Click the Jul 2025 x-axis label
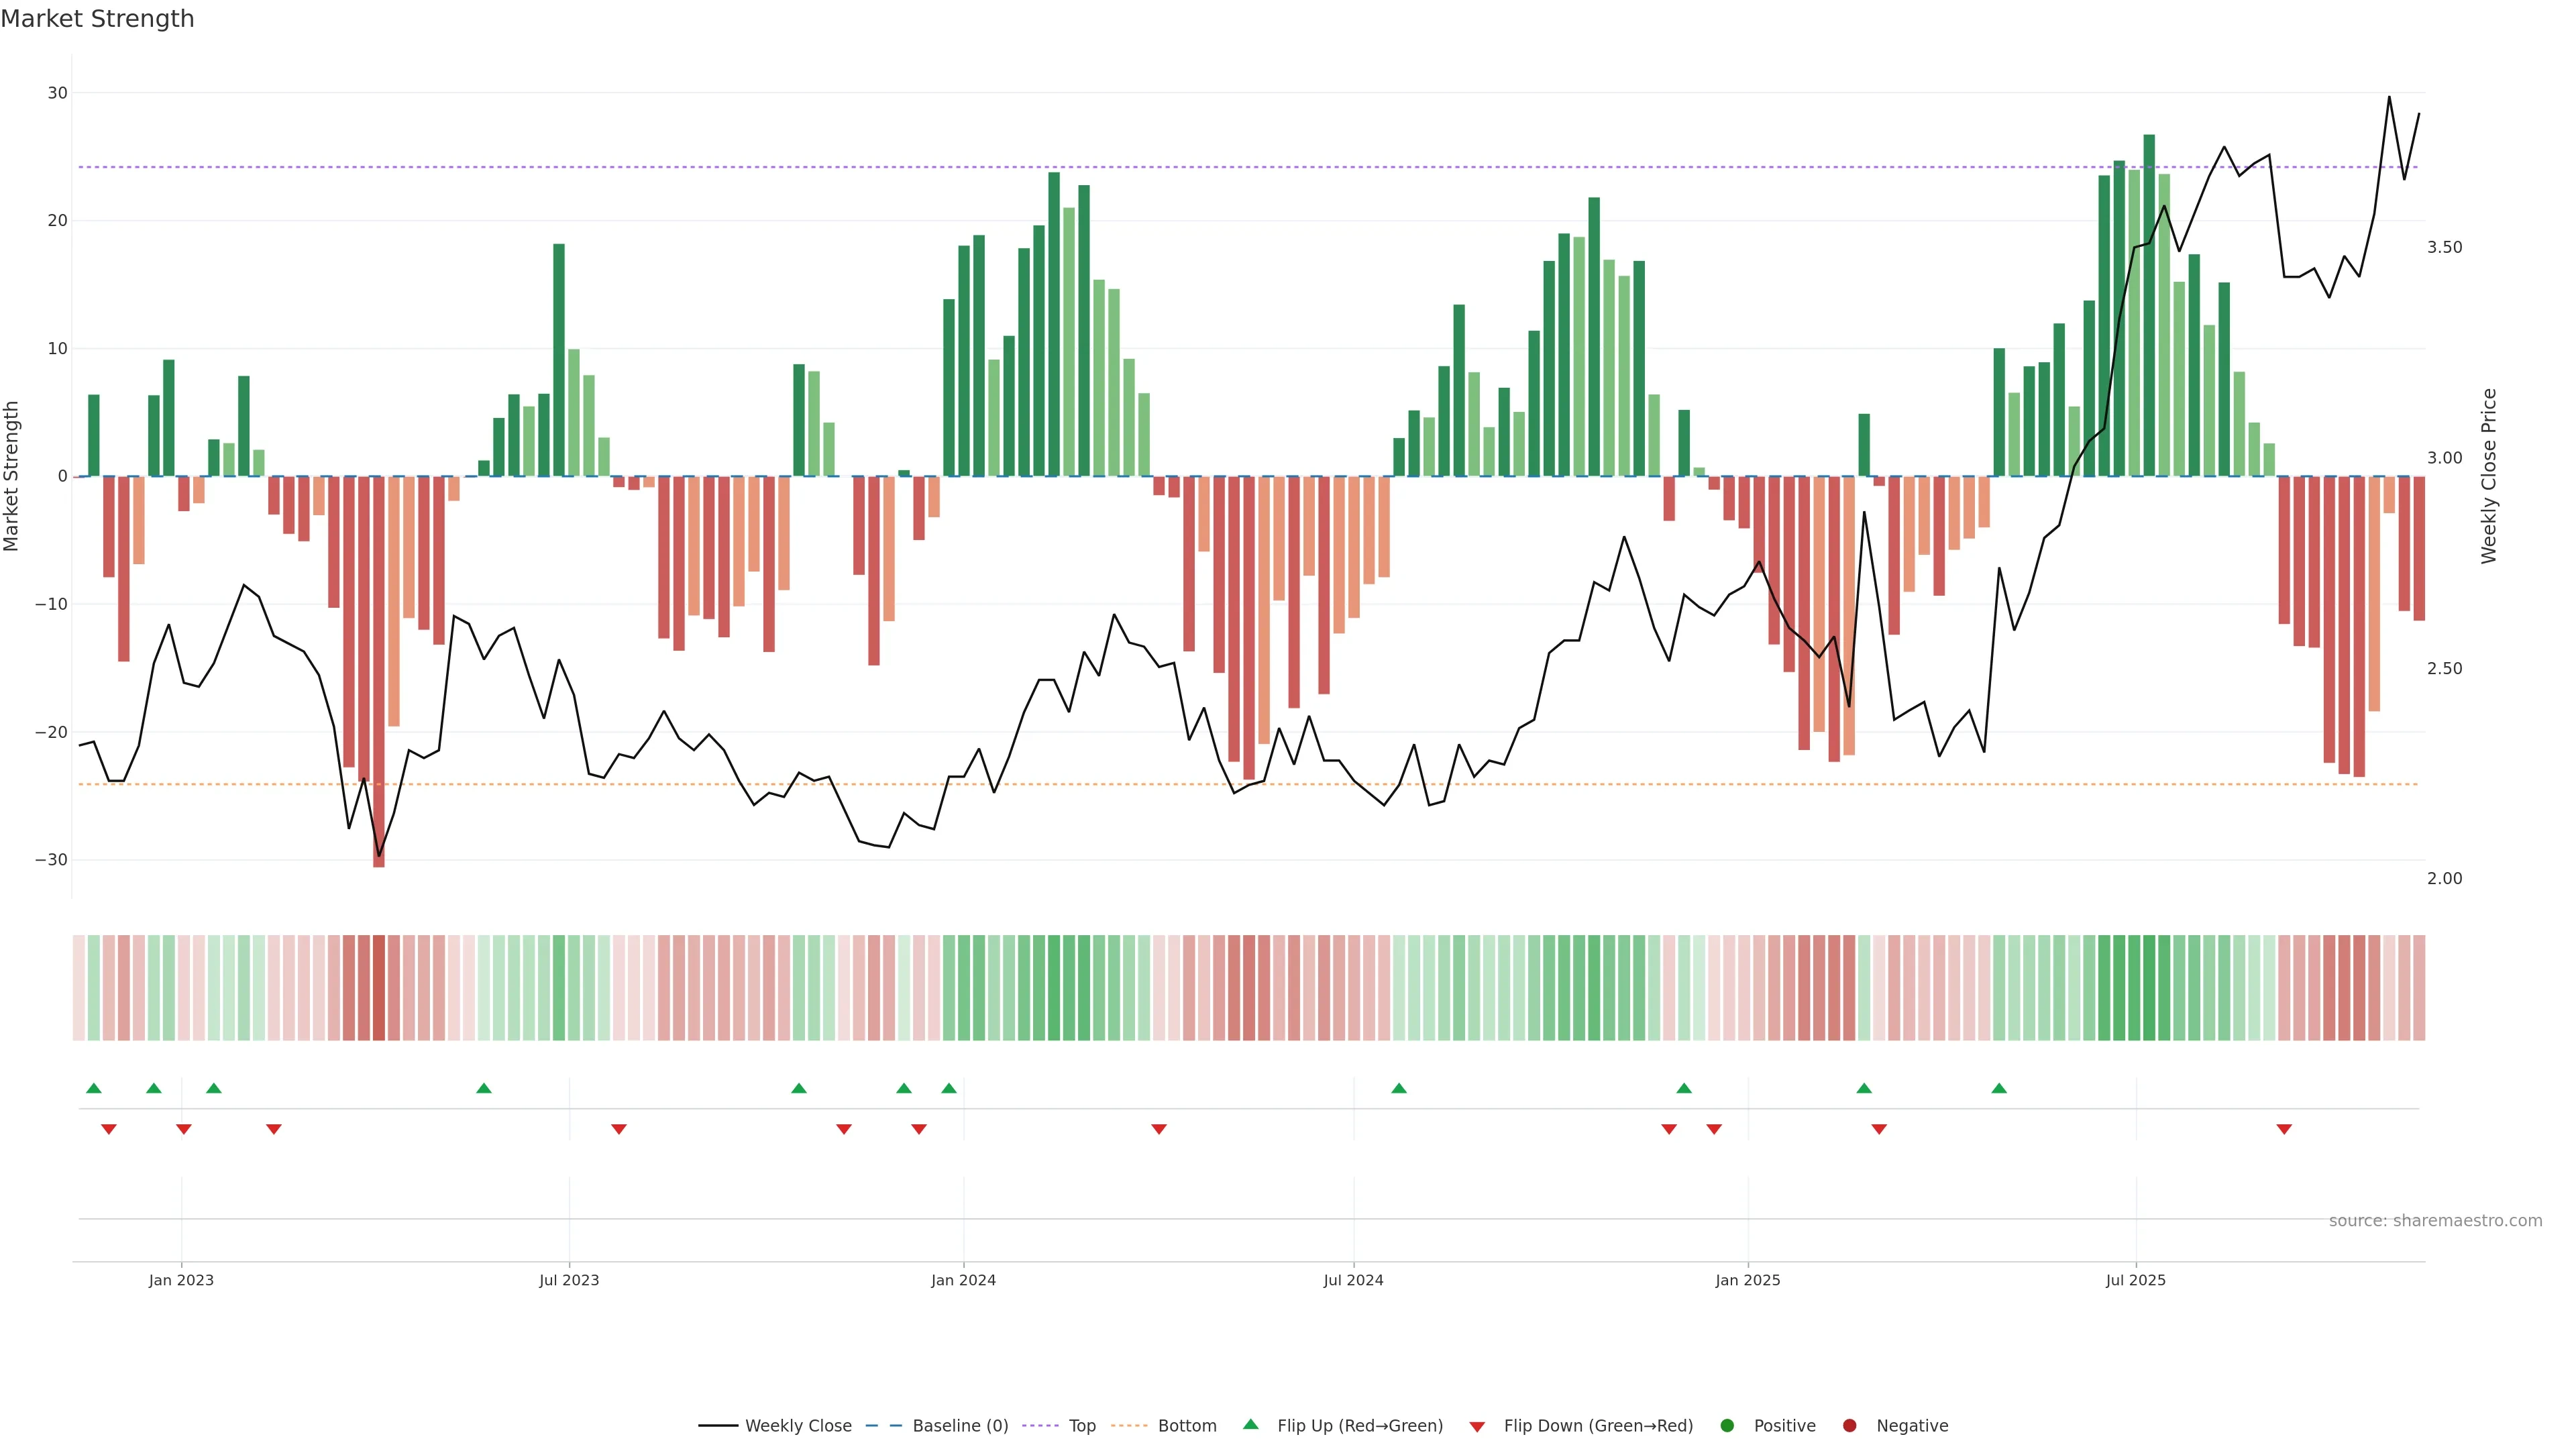 [x=2135, y=1280]
